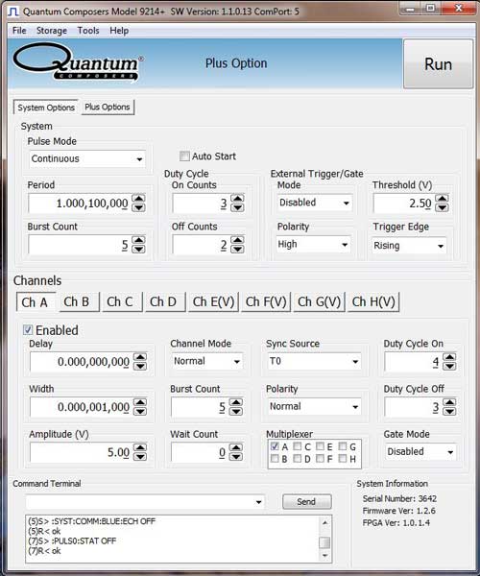Open the Storage menu
This screenshot has width=480, height=576.
tap(52, 31)
